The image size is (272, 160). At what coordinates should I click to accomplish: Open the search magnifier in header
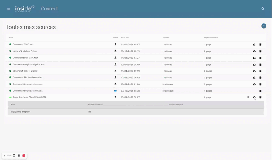(263, 9)
